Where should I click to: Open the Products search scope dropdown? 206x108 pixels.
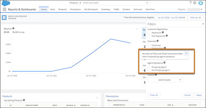point(75,3)
